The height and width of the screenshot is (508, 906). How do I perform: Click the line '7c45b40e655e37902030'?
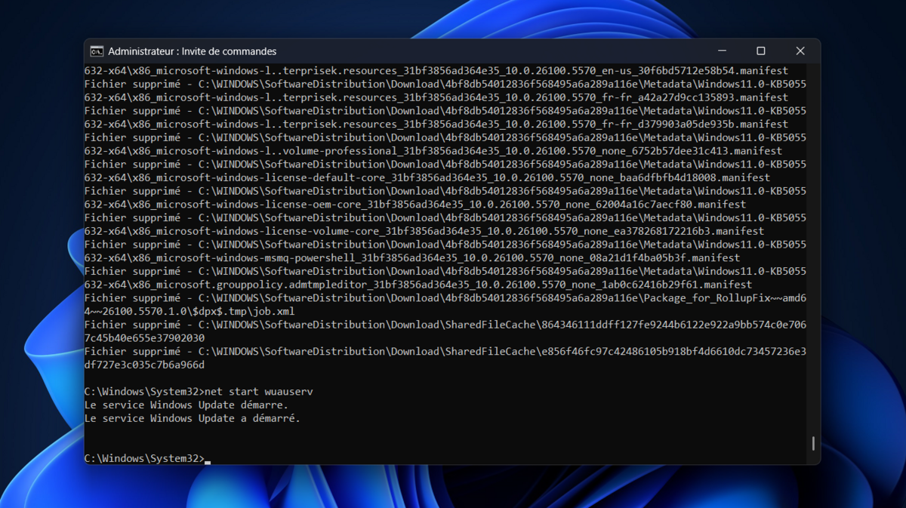pos(144,338)
